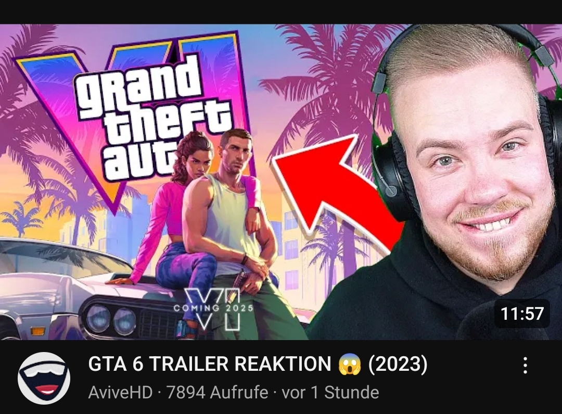Tap the AviveHD channel avatar icon
The height and width of the screenshot is (414, 562).
point(44,378)
